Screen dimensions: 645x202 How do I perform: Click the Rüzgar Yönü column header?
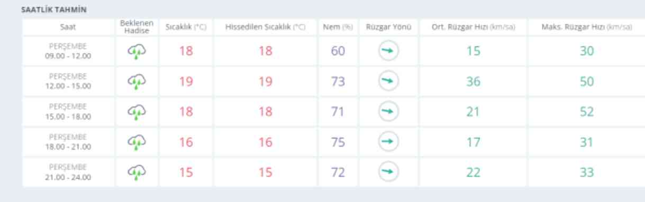click(389, 27)
